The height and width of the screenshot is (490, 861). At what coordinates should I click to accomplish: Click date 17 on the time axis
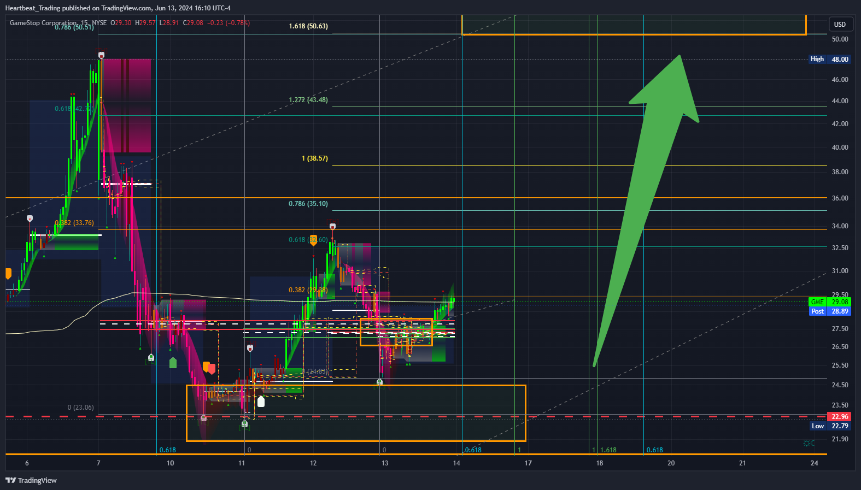click(528, 463)
